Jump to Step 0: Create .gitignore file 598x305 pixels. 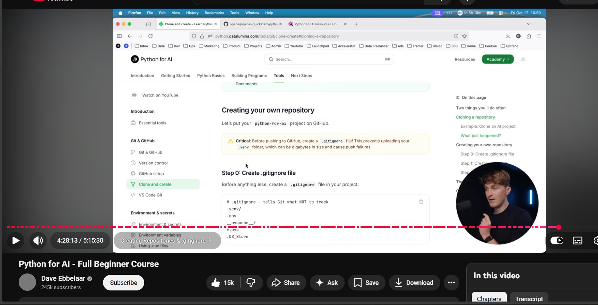coord(487,154)
